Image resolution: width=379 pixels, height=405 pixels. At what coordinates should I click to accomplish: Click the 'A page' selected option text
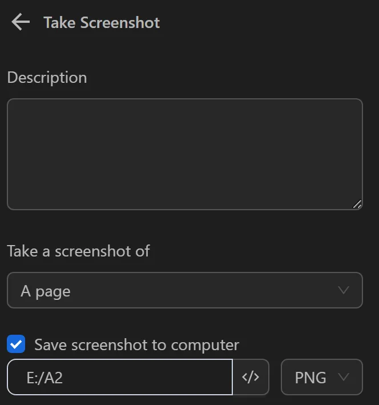point(46,291)
